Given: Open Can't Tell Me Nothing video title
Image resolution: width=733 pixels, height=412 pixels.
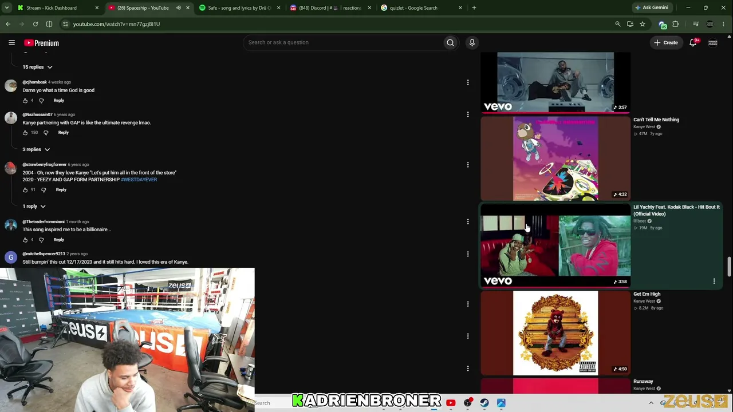Looking at the screenshot, I should click(x=656, y=120).
